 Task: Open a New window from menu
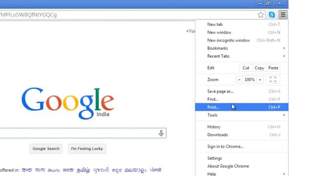[242, 32]
